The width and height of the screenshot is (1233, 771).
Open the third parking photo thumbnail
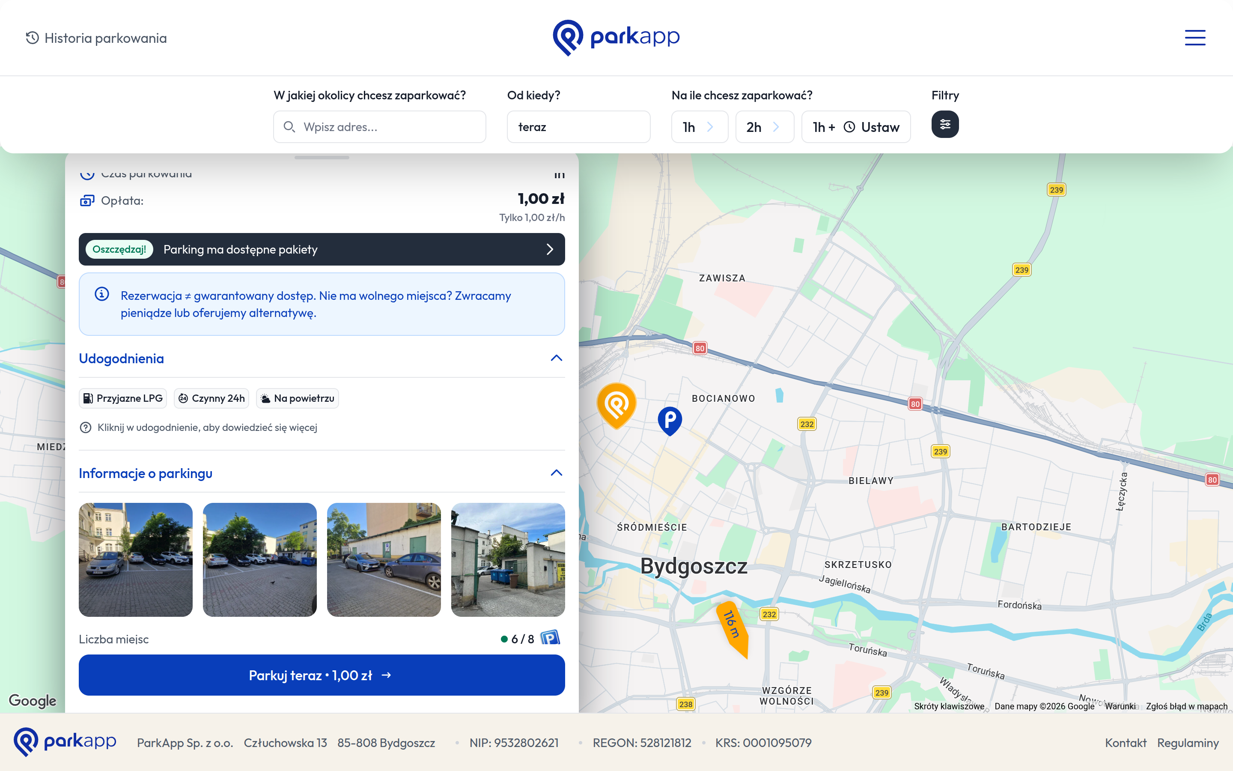pyautogui.click(x=384, y=559)
